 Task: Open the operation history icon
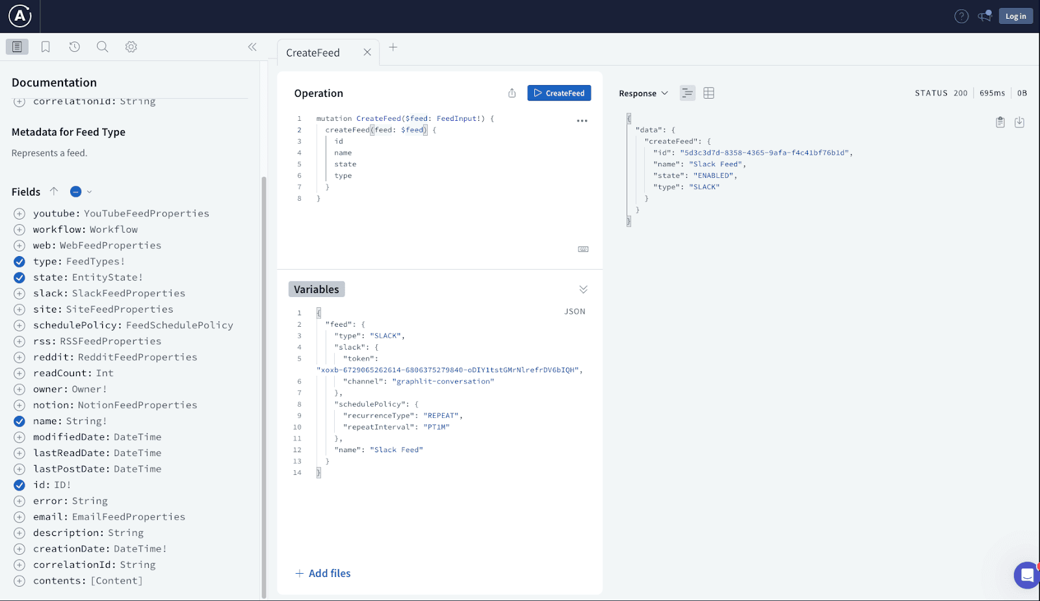74,47
